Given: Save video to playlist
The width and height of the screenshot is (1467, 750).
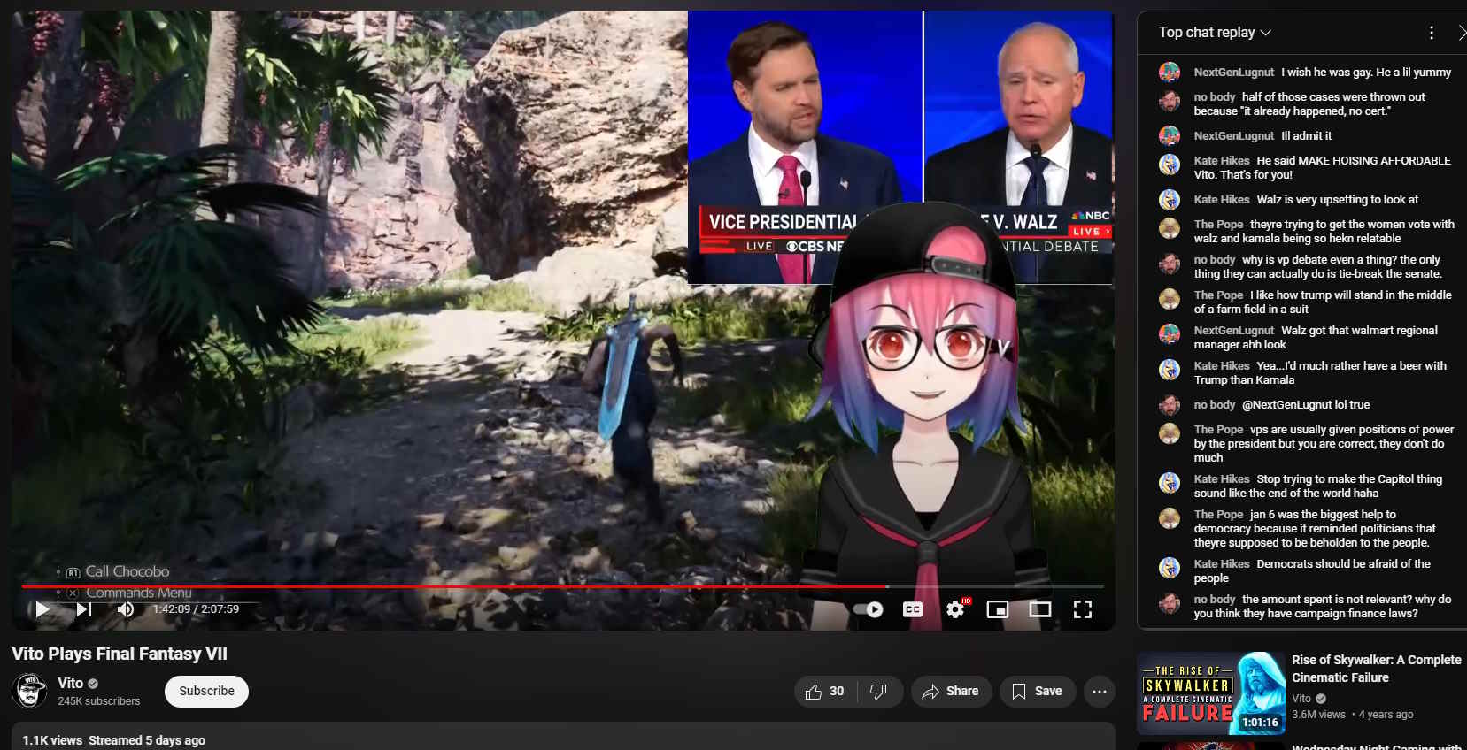Looking at the screenshot, I should pos(1037,692).
